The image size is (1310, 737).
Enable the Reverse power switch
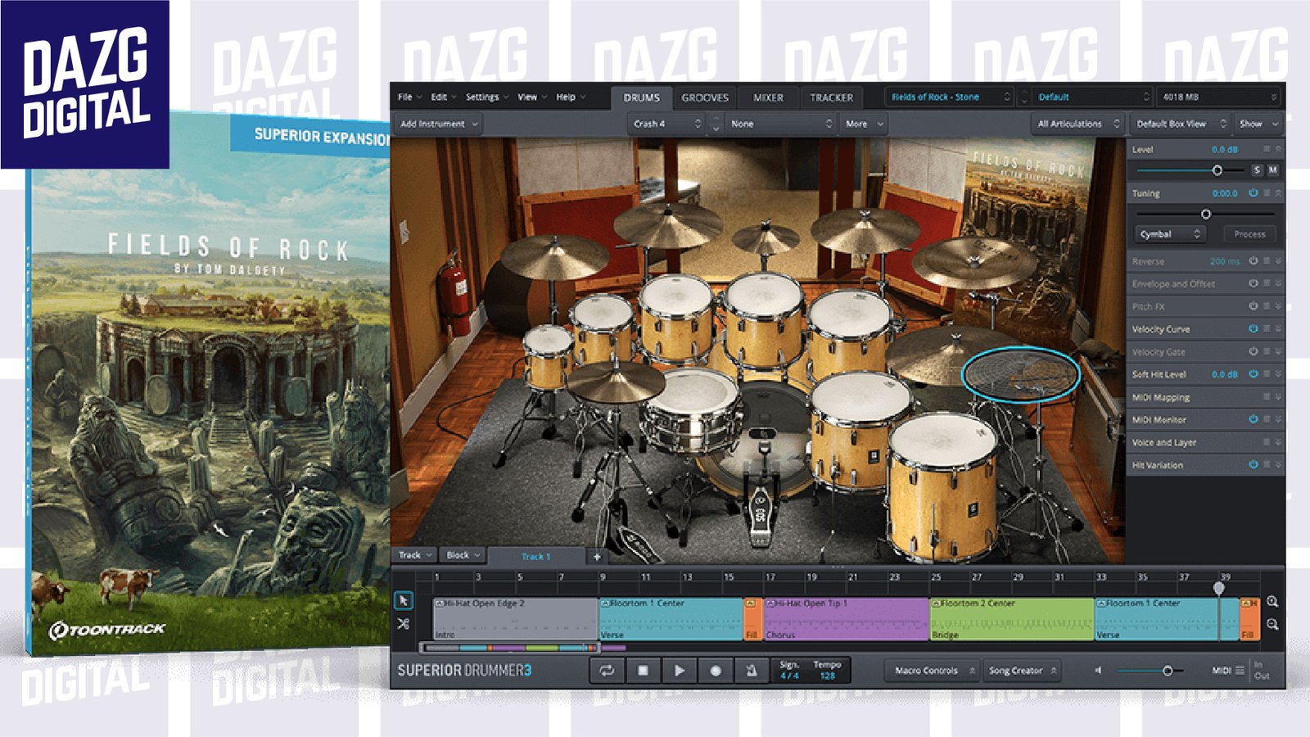[x=1254, y=261]
